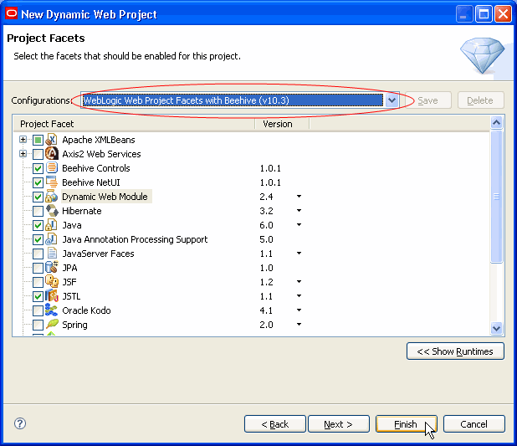
Task: Open JSTL version dropdown
Action: [x=299, y=296]
